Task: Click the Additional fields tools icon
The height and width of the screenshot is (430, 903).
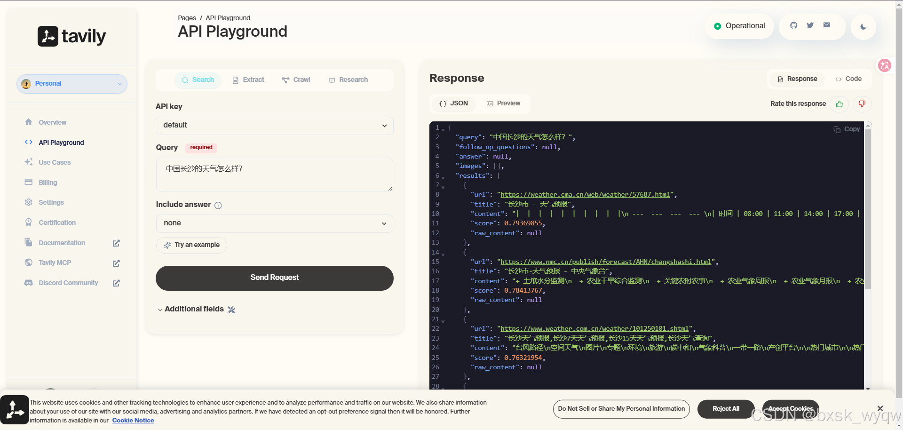Action: (x=231, y=310)
